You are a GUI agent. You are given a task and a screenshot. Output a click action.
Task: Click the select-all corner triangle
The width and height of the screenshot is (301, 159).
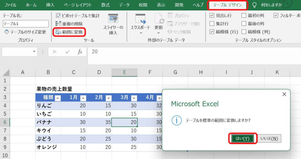point(6,73)
